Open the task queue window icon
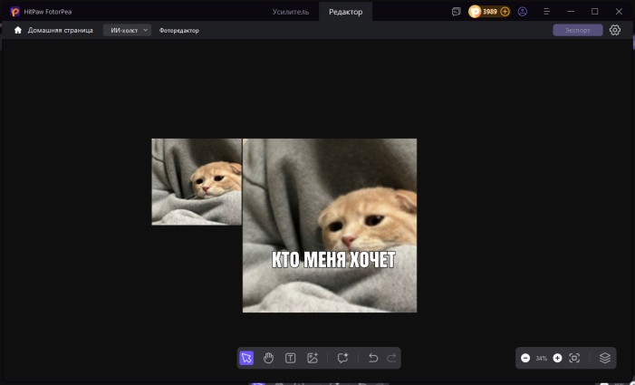 (457, 12)
